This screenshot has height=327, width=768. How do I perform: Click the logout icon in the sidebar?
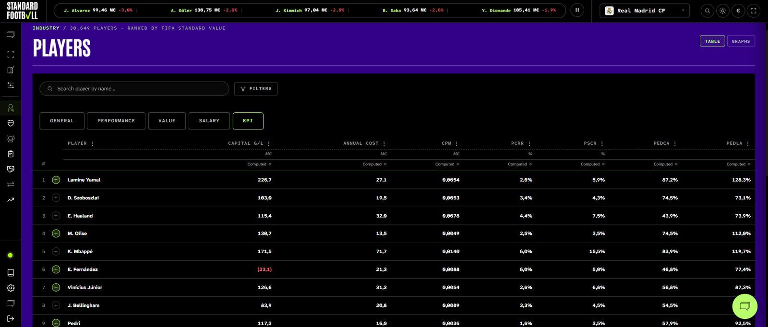point(11,318)
